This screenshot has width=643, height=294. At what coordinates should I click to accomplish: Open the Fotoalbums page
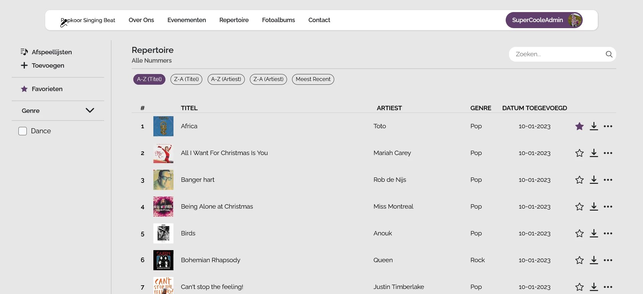[x=278, y=20]
